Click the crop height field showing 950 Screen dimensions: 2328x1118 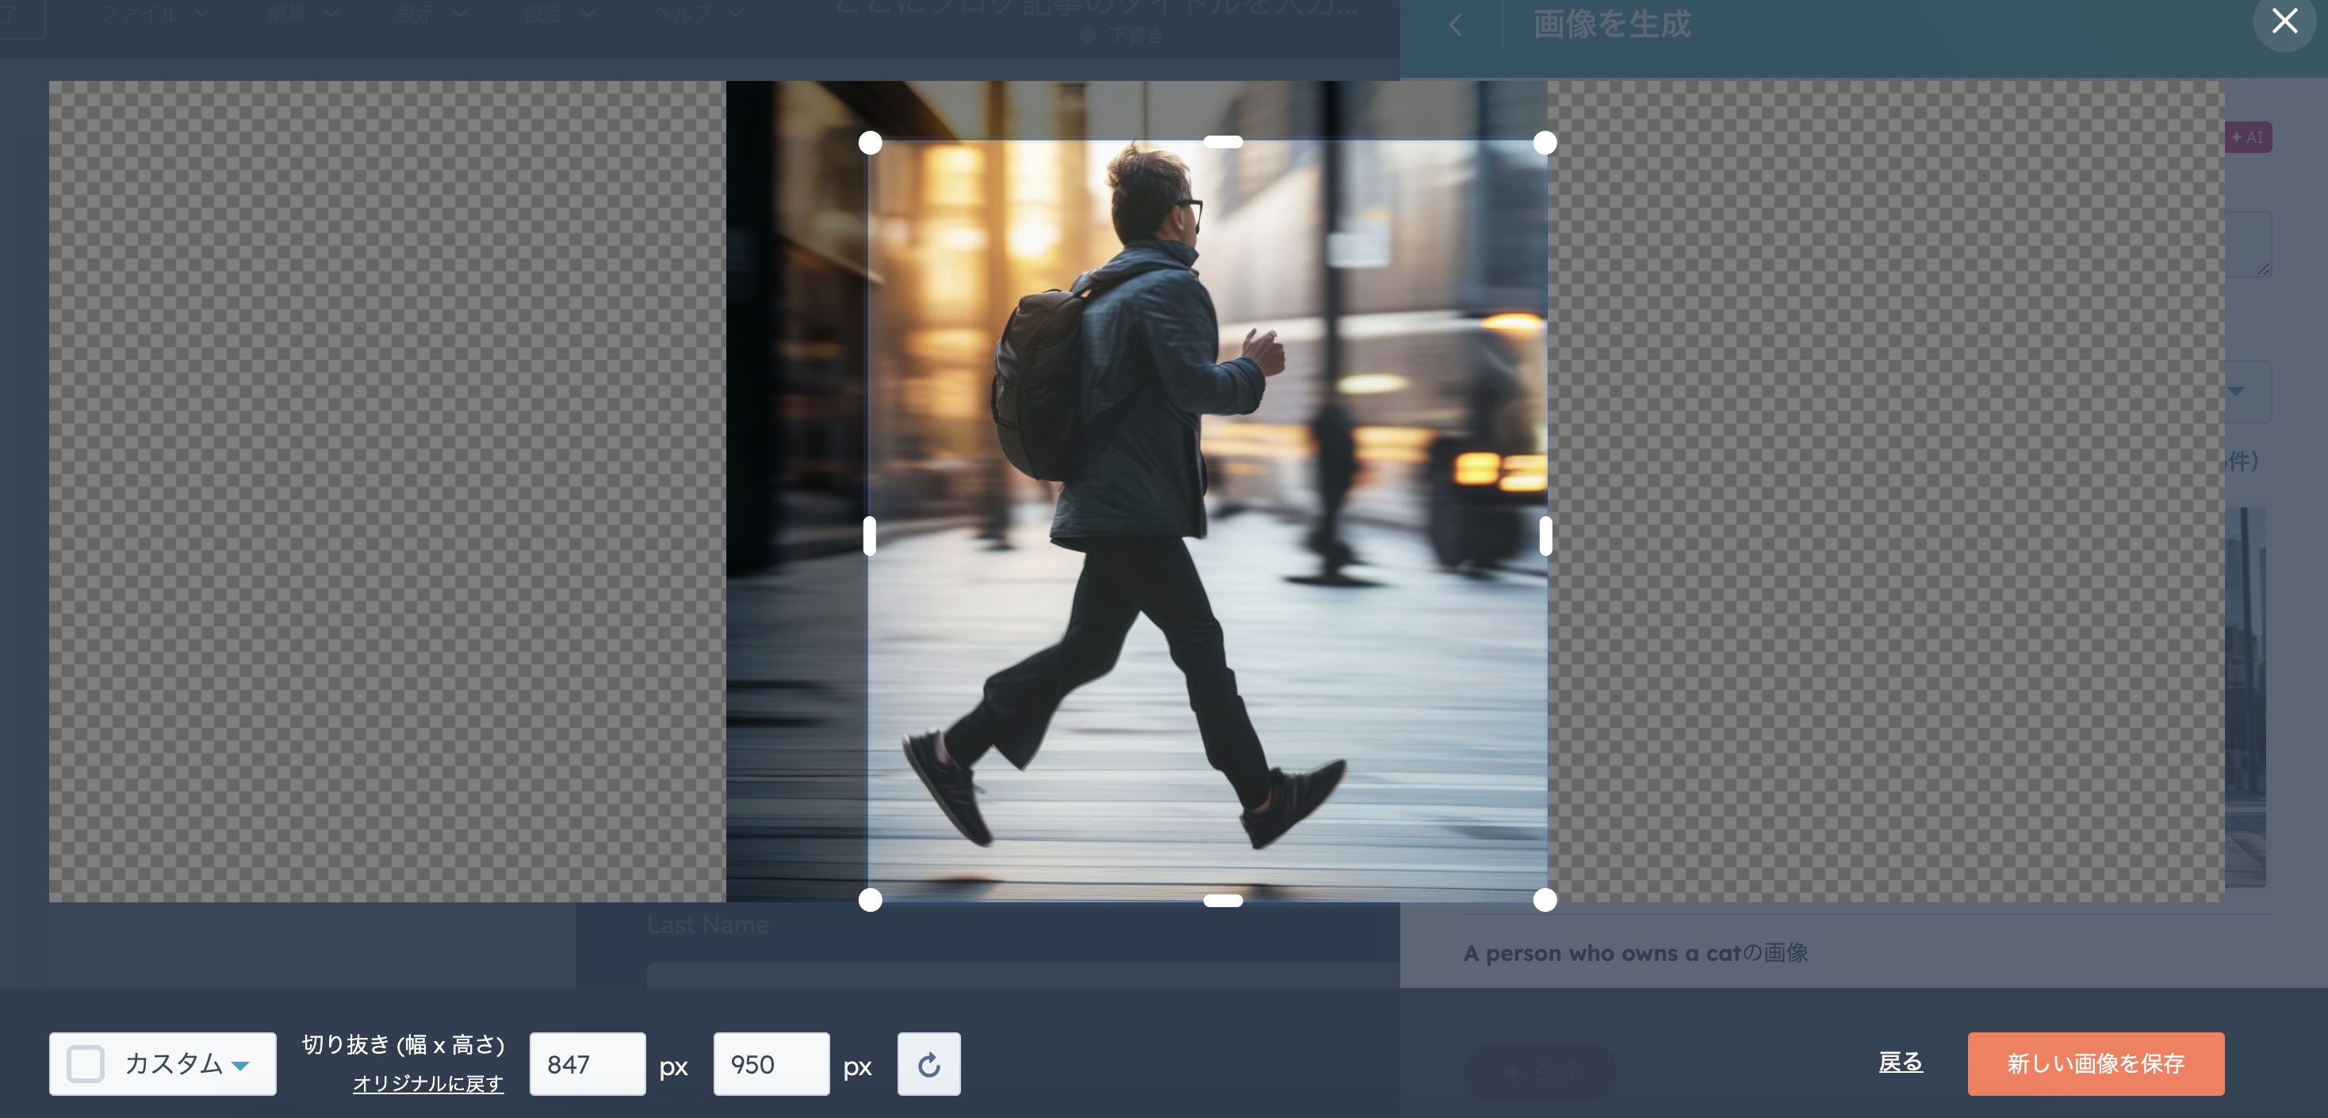(x=771, y=1064)
